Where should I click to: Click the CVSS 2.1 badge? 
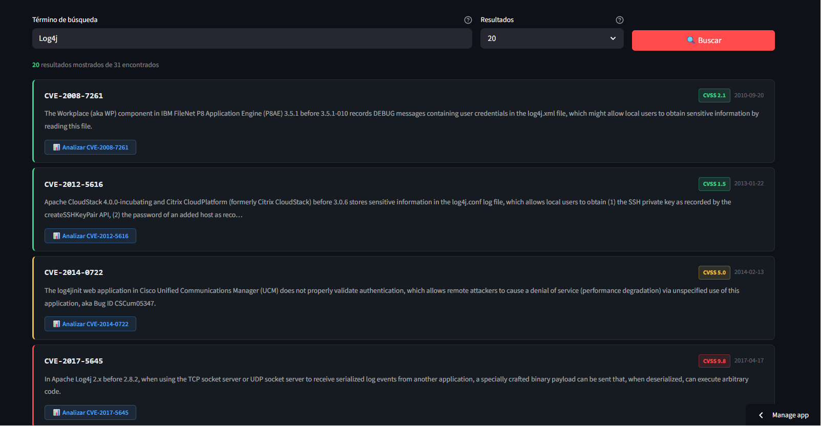714,96
